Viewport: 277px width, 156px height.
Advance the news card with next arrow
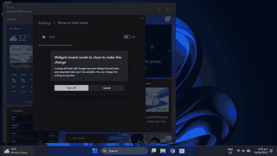coord(169,51)
